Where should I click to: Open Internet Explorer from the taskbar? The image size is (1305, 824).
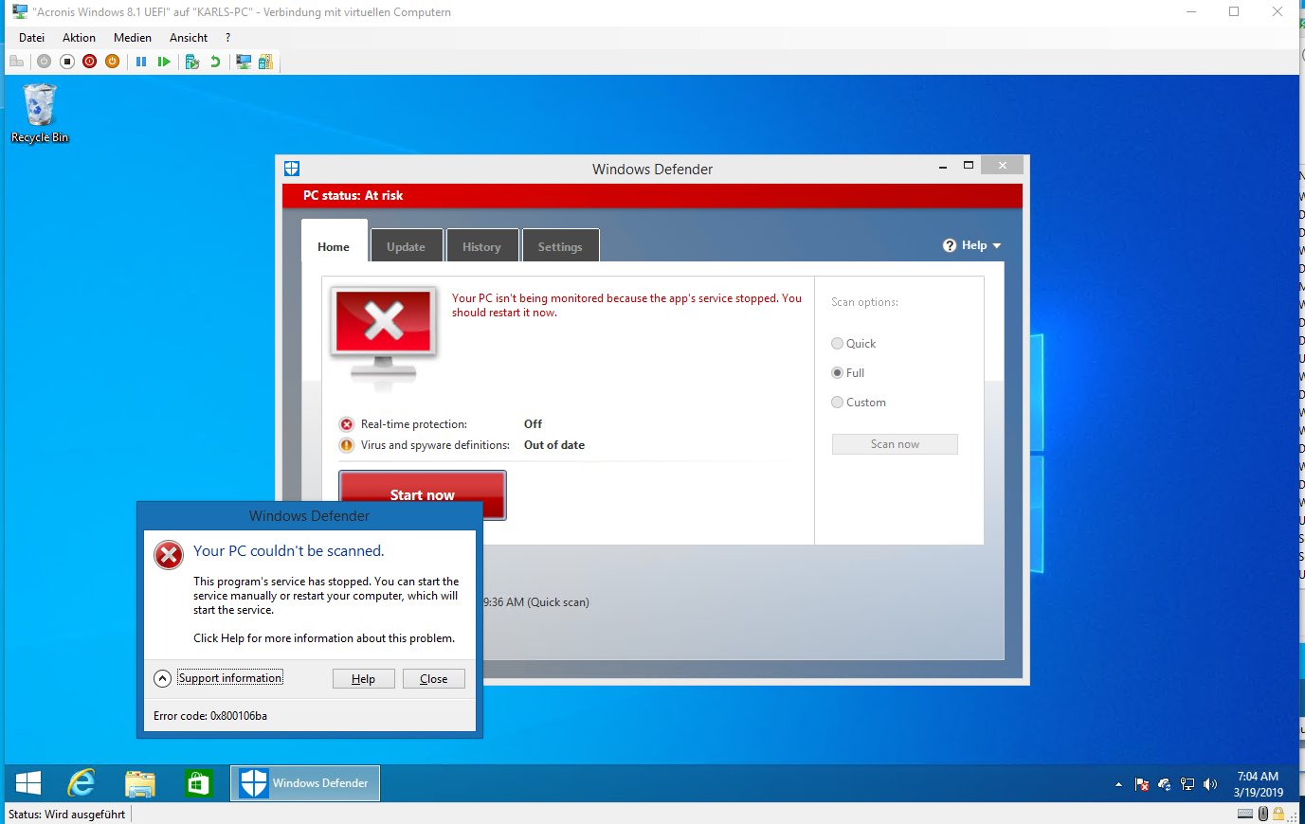coord(82,783)
